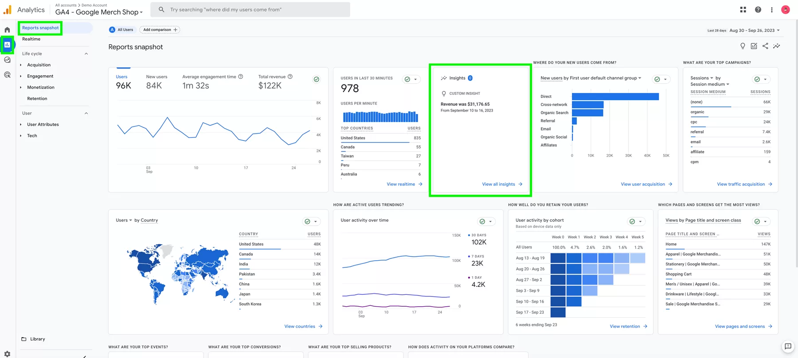Click the Google Analytics logo
798x358 pixels.
click(8, 9)
